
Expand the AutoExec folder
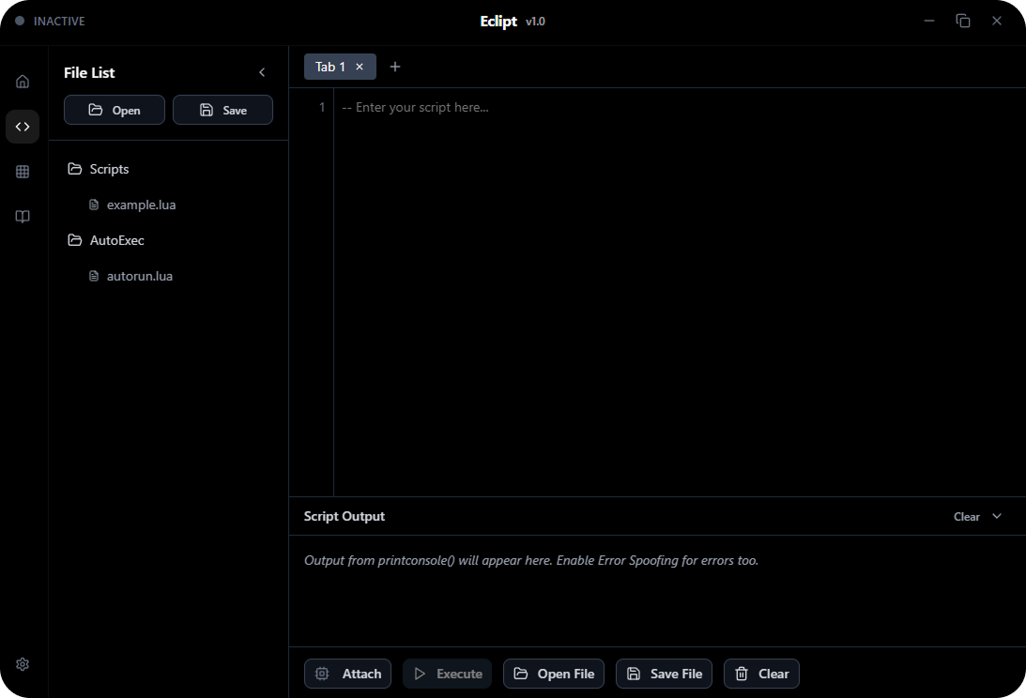pyautogui.click(x=106, y=240)
